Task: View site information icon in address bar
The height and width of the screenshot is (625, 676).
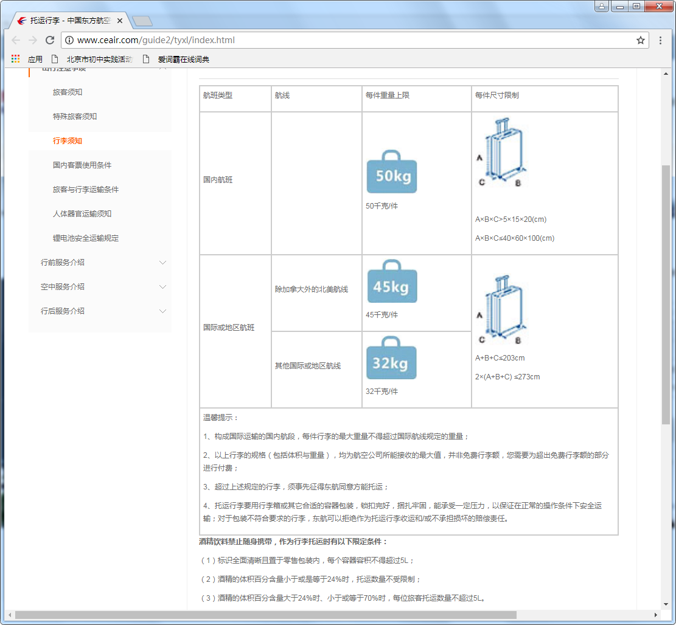Action: pos(69,40)
